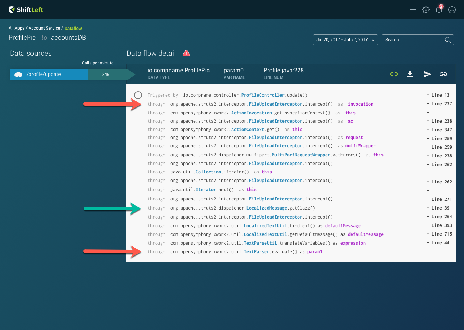This screenshot has height=330, width=464.
Task: Go to All Apps via the breadcrumb
Action: pyautogui.click(x=16, y=28)
